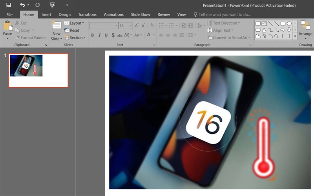Click Decrease List Level icon
314x196 pixels.
184,25
